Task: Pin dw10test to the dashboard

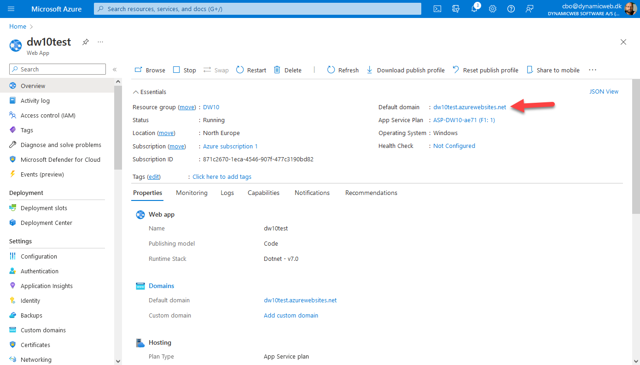Action: 86,42
